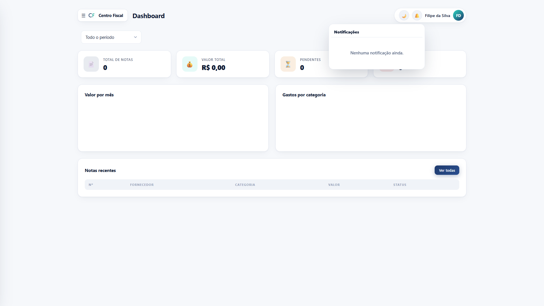Expand the Todo o período dropdown

[111, 37]
